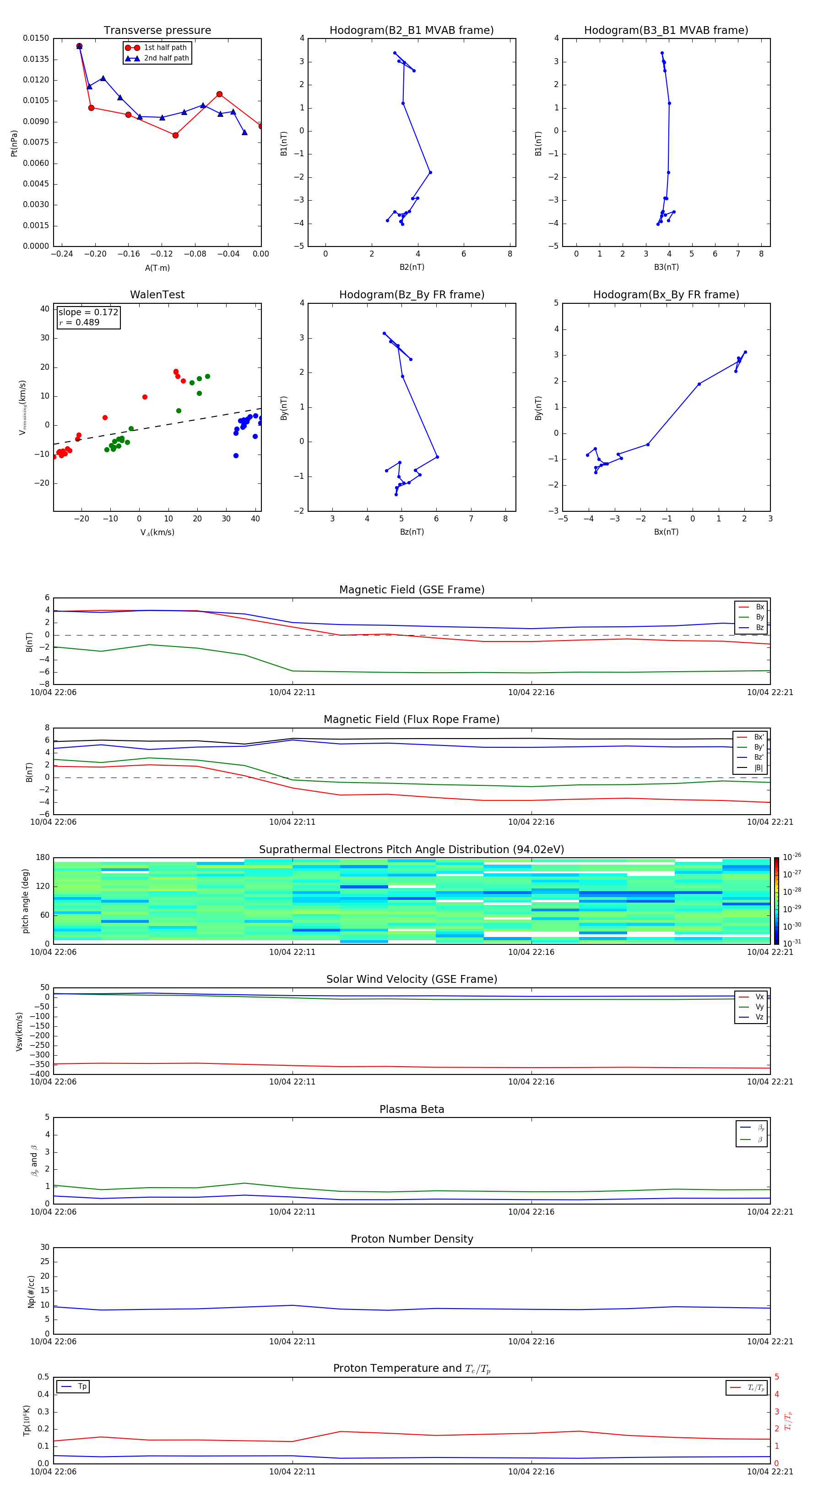Click "10/04 22:11" tick under Proton Temperature plot
The width and height of the screenshot is (824, 1512).
292,1472
